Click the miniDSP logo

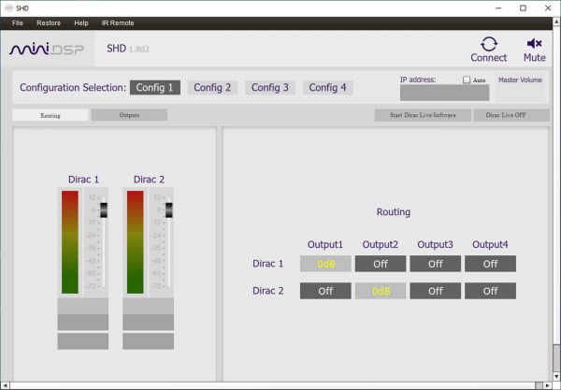click(48, 49)
